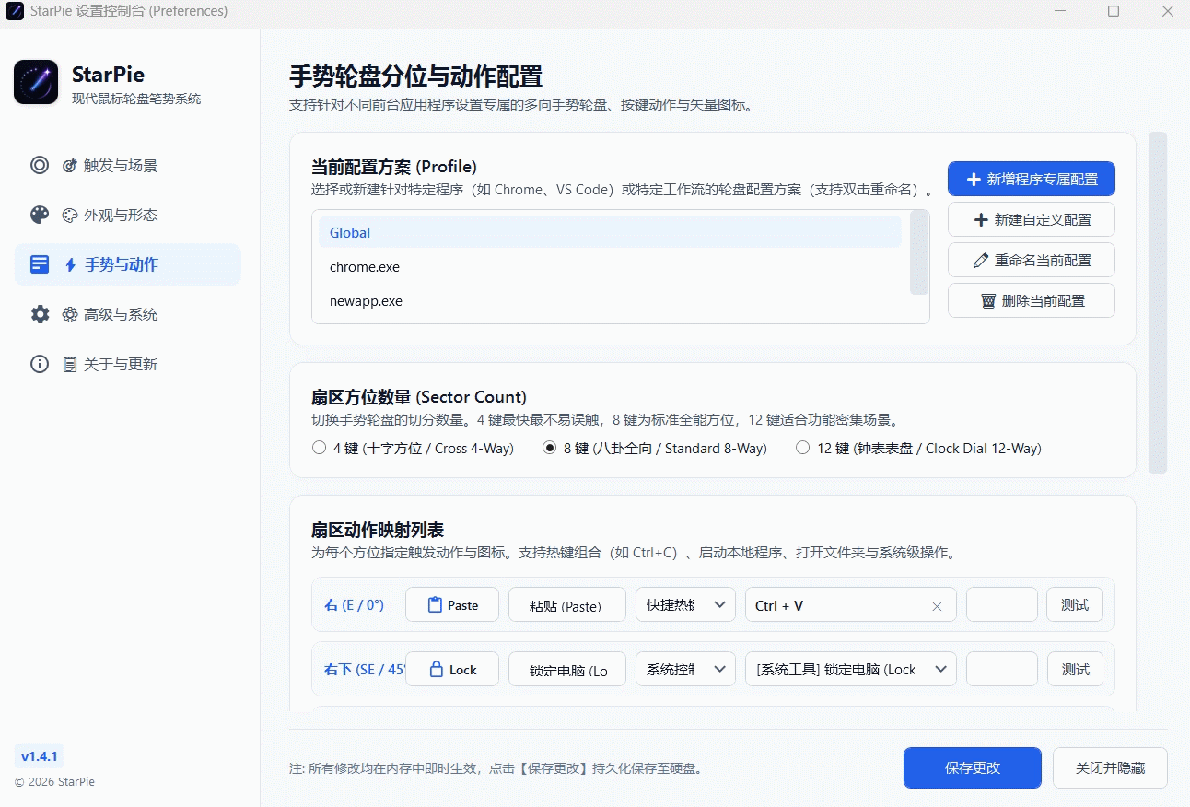Viewport: 1190px width, 807px height.
Task: Click the 删除当前配置 button
Action: (1031, 301)
